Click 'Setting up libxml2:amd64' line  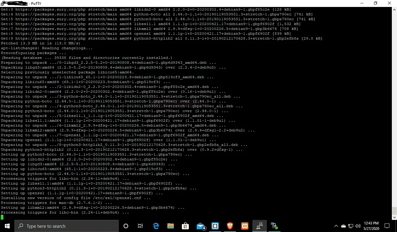tap(93, 208)
